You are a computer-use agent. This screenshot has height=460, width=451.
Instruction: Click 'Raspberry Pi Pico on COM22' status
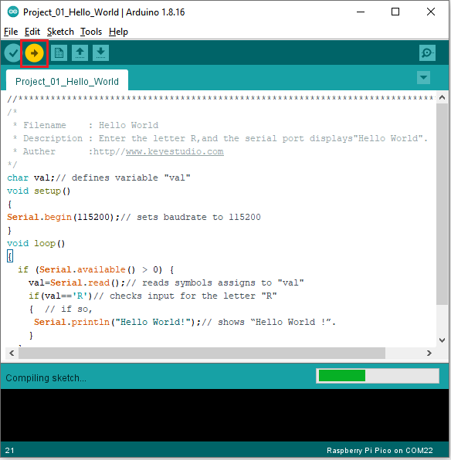380,451
